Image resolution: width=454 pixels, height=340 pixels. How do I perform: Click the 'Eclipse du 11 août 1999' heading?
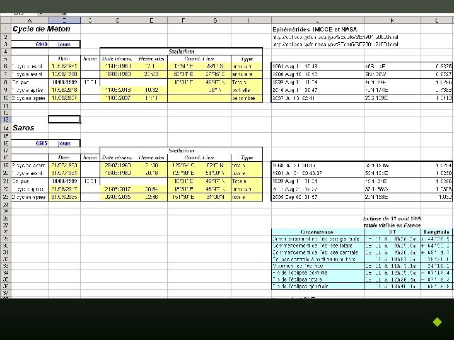click(392, 218)
